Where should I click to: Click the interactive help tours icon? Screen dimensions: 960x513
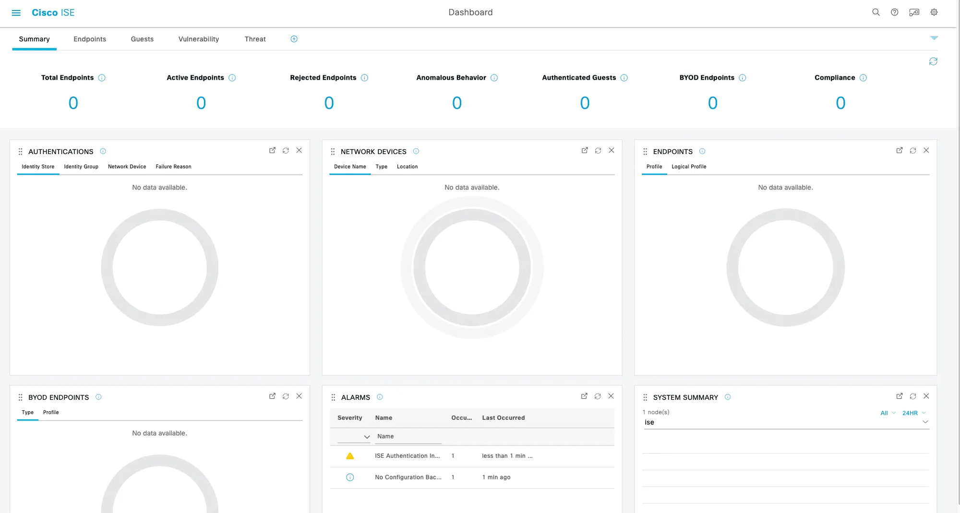(x=914, y=12)
